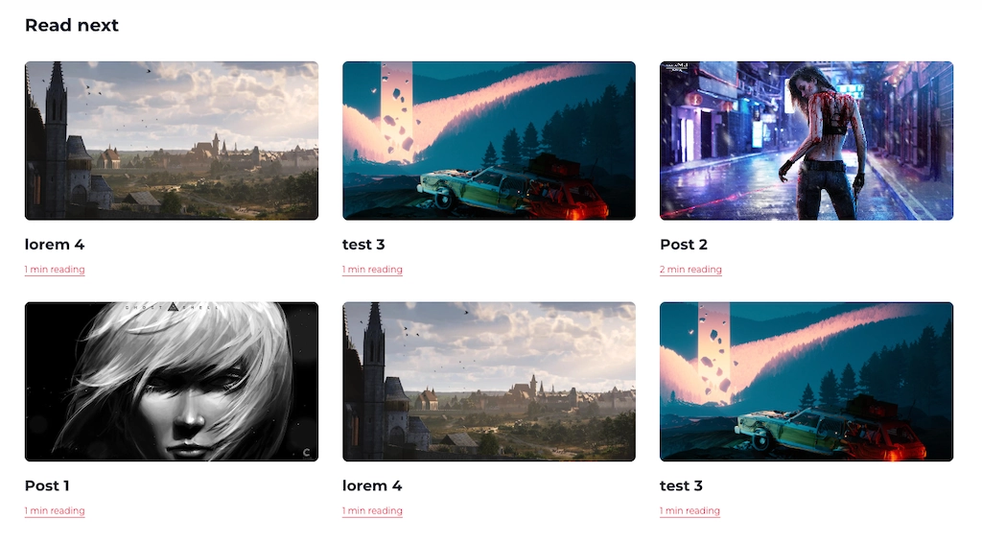
Task: Open the lorem 4 title in the first row
Action: click(x=55, y=245)
